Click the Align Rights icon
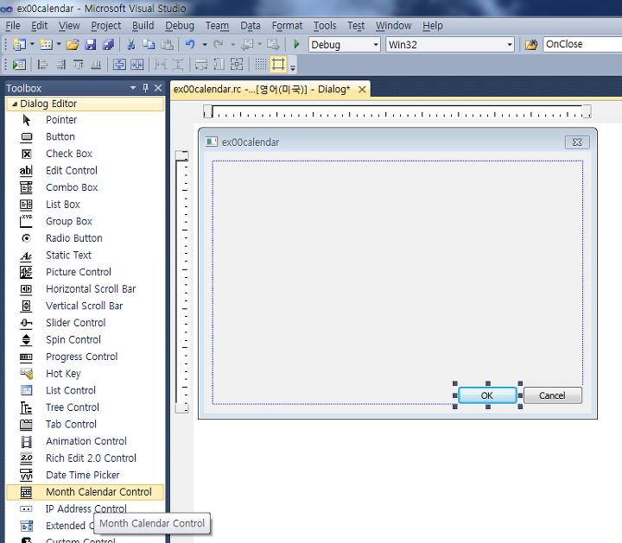 click(x=60, y=64)
